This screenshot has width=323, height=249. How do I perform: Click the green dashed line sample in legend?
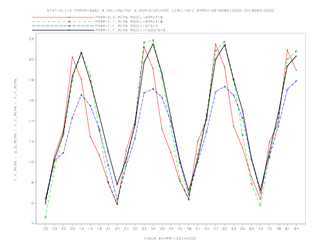(63, 22)
